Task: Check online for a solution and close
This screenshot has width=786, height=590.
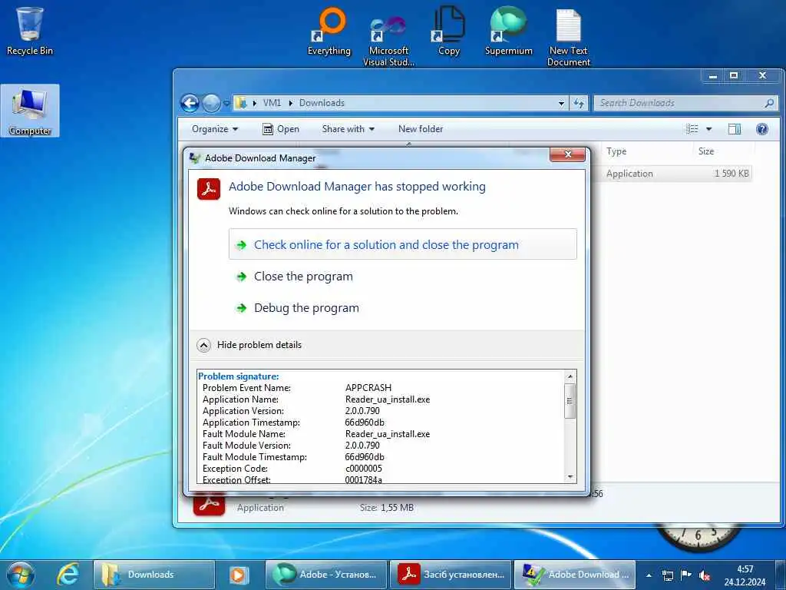Action: coord(402,244)
